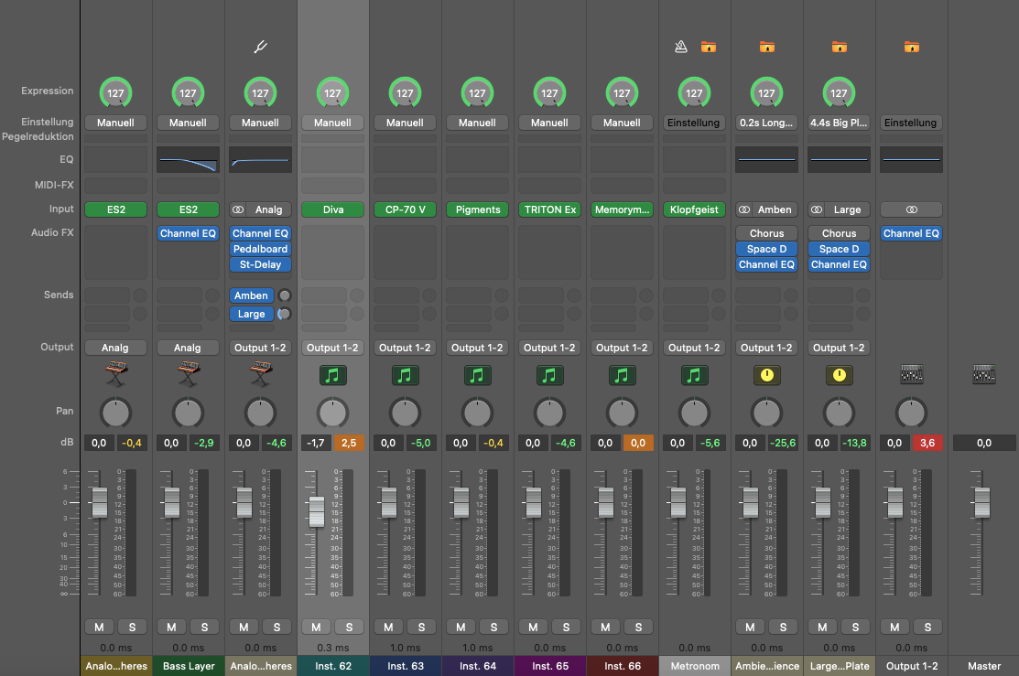Screen dimensions: 1019x676
Task: Mute the Bass Layer channel
Action: [x=171, y=627]
